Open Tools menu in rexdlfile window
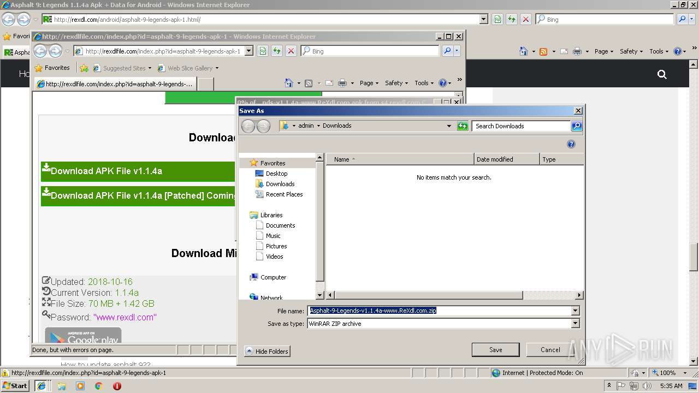699x393 pixels. [x=424, y=83]
